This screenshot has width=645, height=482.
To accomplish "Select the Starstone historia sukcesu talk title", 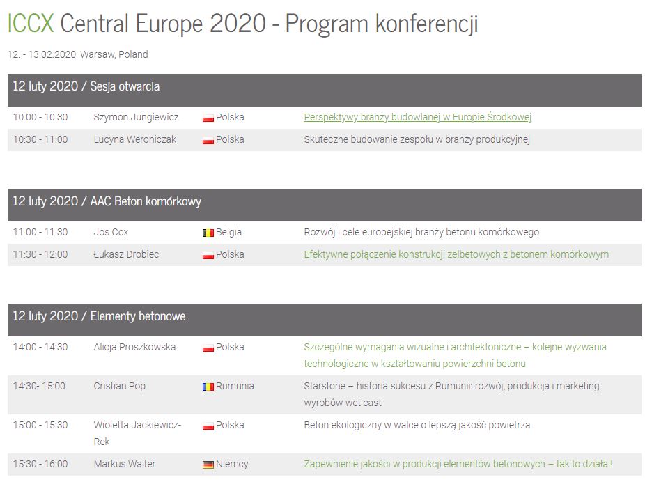I will tap(451, 394).
